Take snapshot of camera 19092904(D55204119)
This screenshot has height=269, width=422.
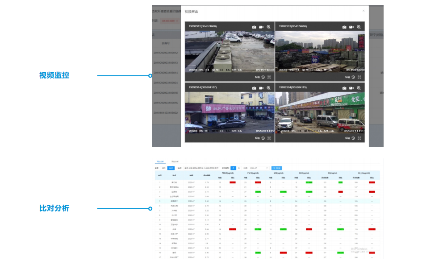pos(344,88)
